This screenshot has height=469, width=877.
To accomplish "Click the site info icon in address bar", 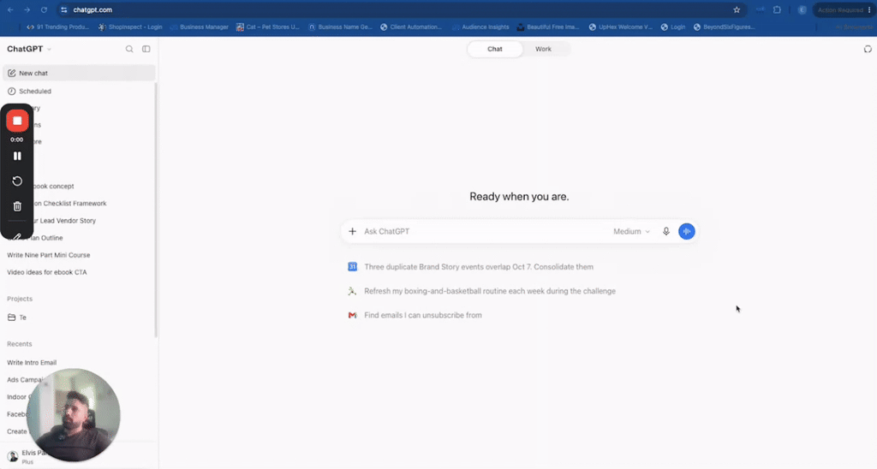I will click(x=63, y=10).
